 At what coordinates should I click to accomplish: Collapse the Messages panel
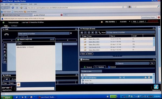point(154,28)
